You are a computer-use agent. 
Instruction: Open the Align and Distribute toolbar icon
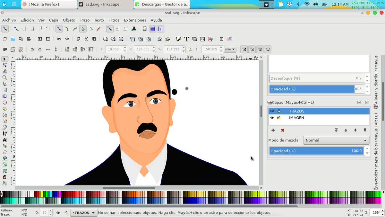pyautogui.click(x=210, y=39)
